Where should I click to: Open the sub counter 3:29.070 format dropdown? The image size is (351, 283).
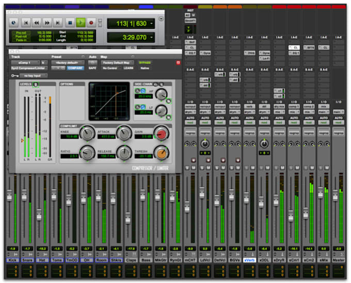click(x=152, y=37)
